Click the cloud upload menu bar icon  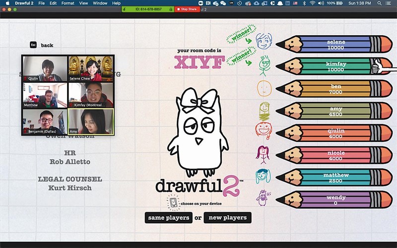tap(256, 3)
